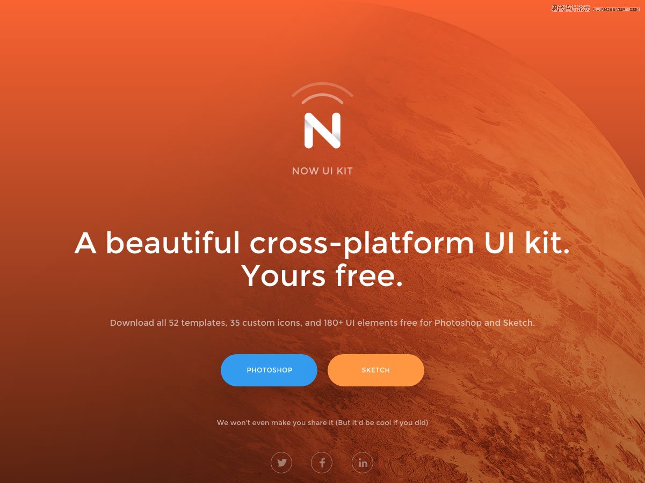This screenshot has width=645, height=483.
Task: Click '180+ UI elements' in the description
Action: pyautogui.click(x=360, y=323)
